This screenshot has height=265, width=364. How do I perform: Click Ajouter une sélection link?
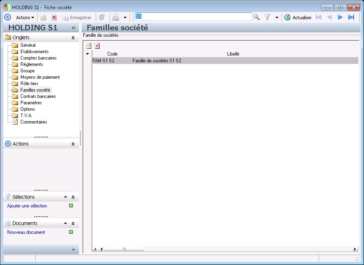pyautogui.click(x=27, y=206)
